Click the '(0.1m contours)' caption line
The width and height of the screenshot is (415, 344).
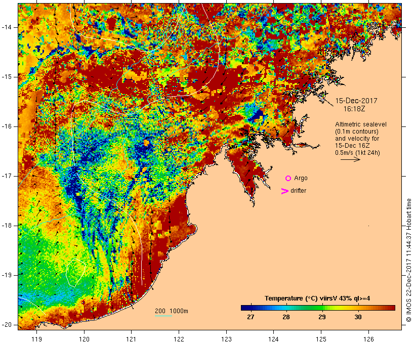point(357,132)
